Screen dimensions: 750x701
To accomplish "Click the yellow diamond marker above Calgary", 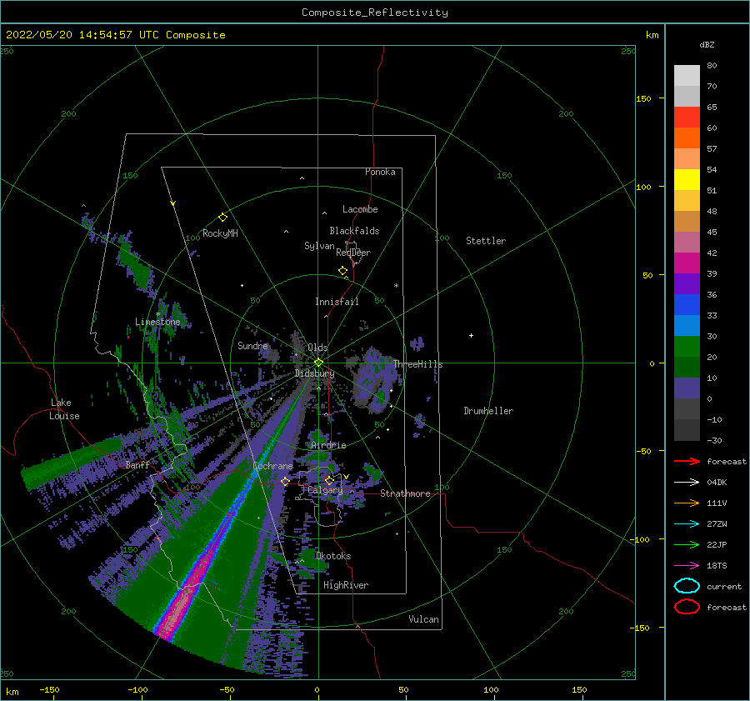I will click(x=329, y=480).
